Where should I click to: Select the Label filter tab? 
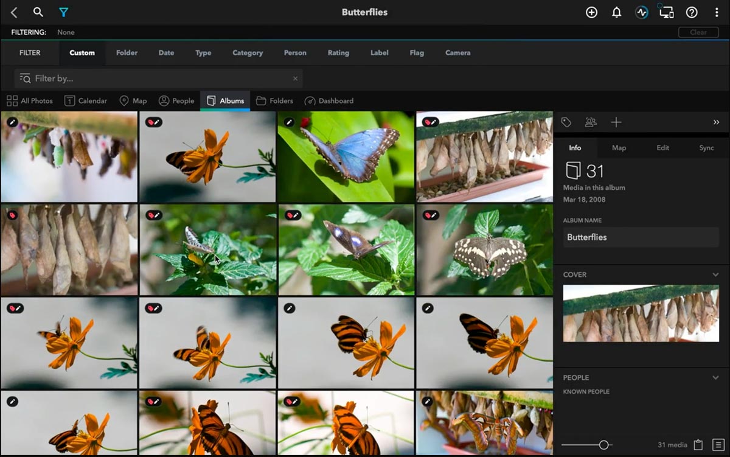[x=380, y=53]
